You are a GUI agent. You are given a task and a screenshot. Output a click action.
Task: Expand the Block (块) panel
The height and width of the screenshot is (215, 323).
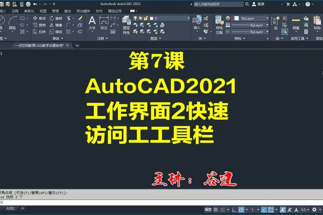pos(202,38)
